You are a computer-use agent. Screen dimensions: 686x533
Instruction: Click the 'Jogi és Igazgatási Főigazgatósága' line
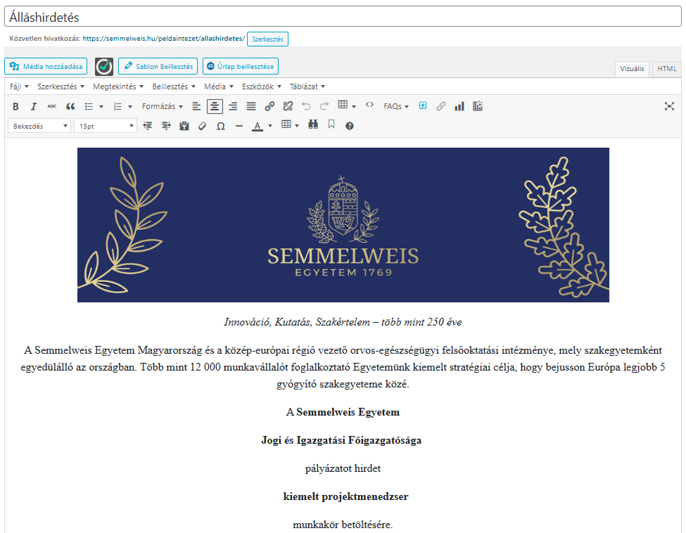(342, 440)
